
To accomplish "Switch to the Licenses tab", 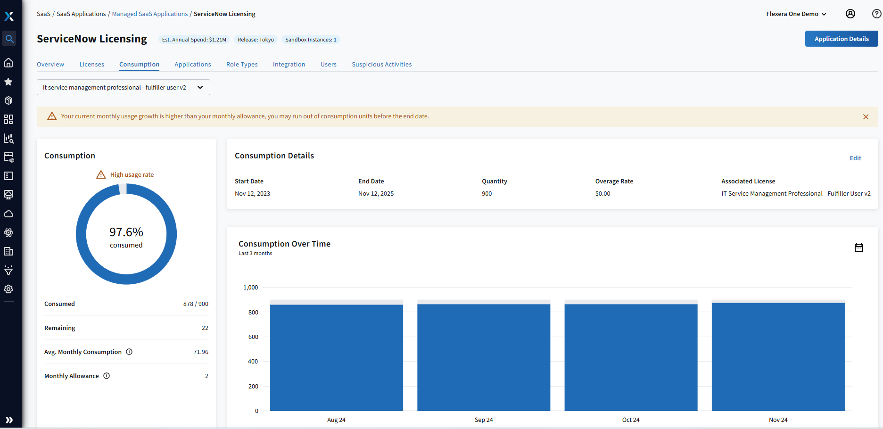I will point(91,64).
